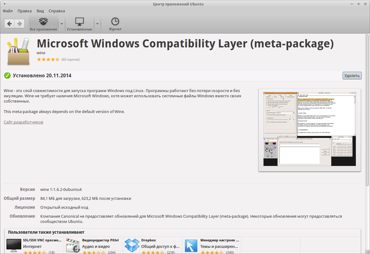Click the Forward arrow navigation button
370x254 pixels.
(19, 24)
